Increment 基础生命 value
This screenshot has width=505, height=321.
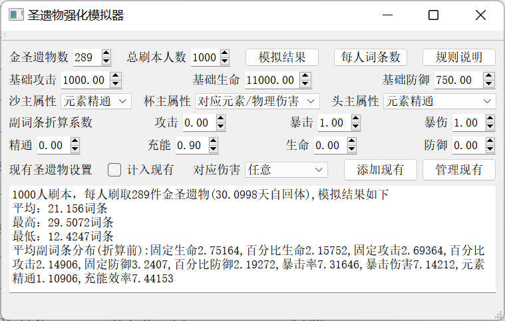pos(305,76)
